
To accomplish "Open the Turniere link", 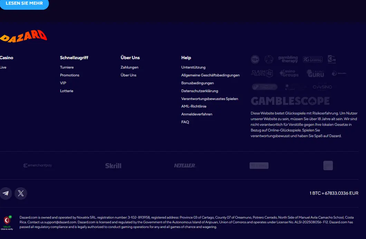I will pyautogui.click(x=67, y=67).
